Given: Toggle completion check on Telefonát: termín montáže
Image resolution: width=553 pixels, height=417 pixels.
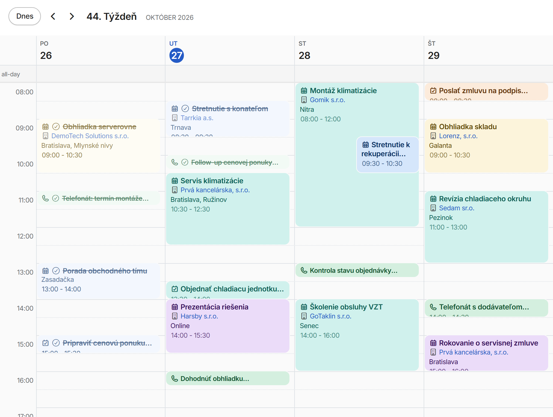Looking at the screenshot, I should click(x=55, y=198).
